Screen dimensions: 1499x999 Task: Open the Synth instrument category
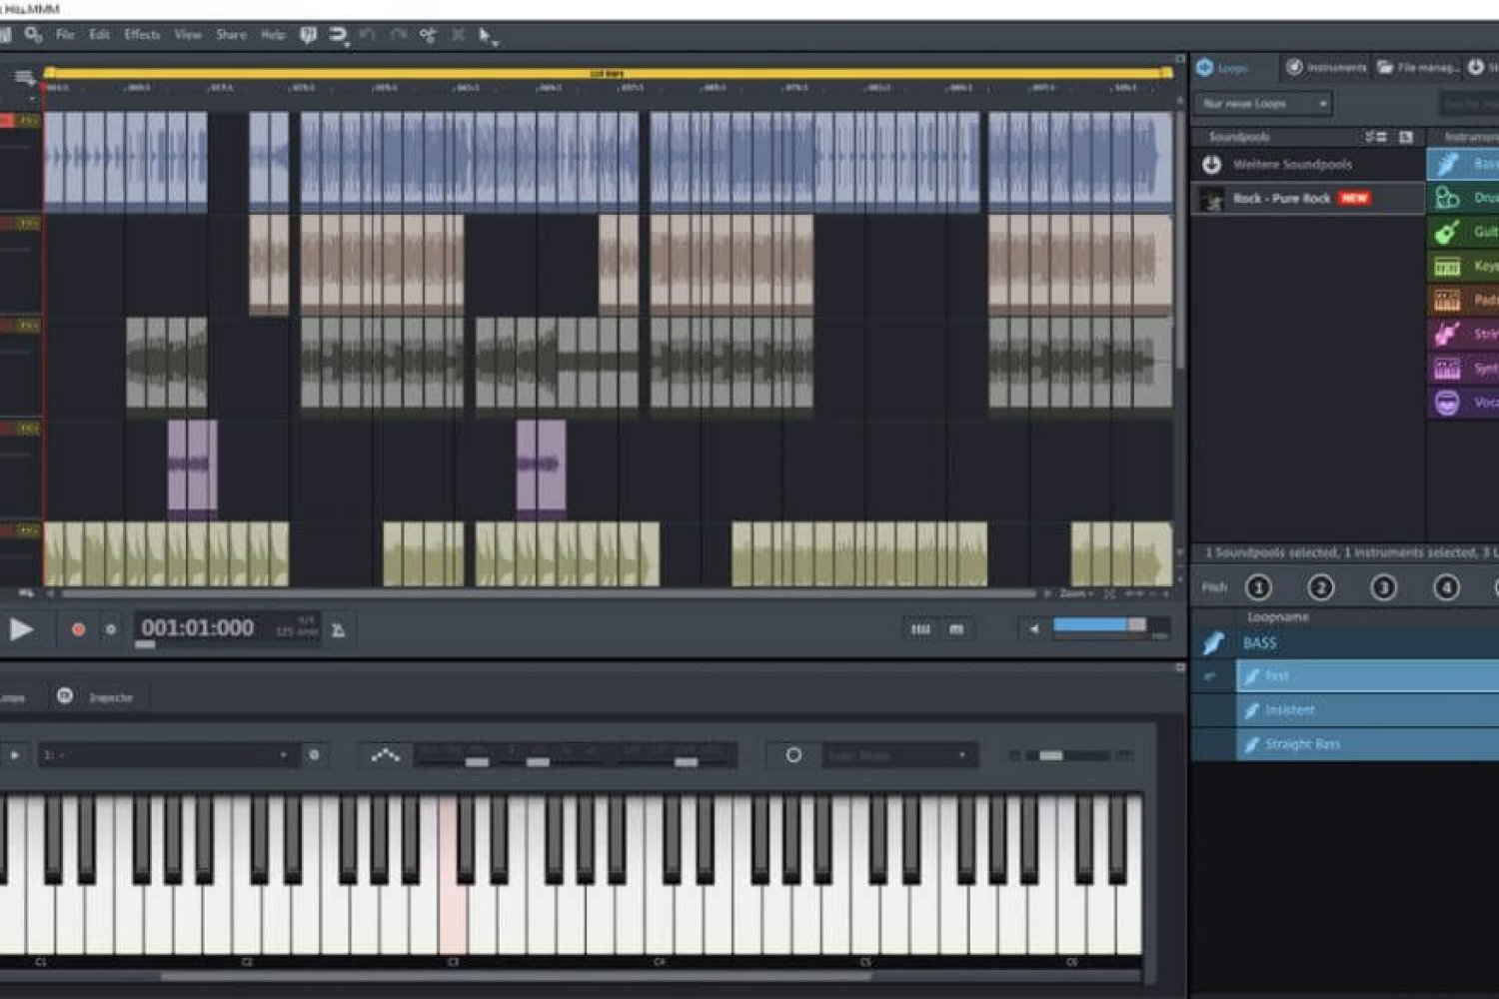pyautogui.click(x=1469, y=369)
